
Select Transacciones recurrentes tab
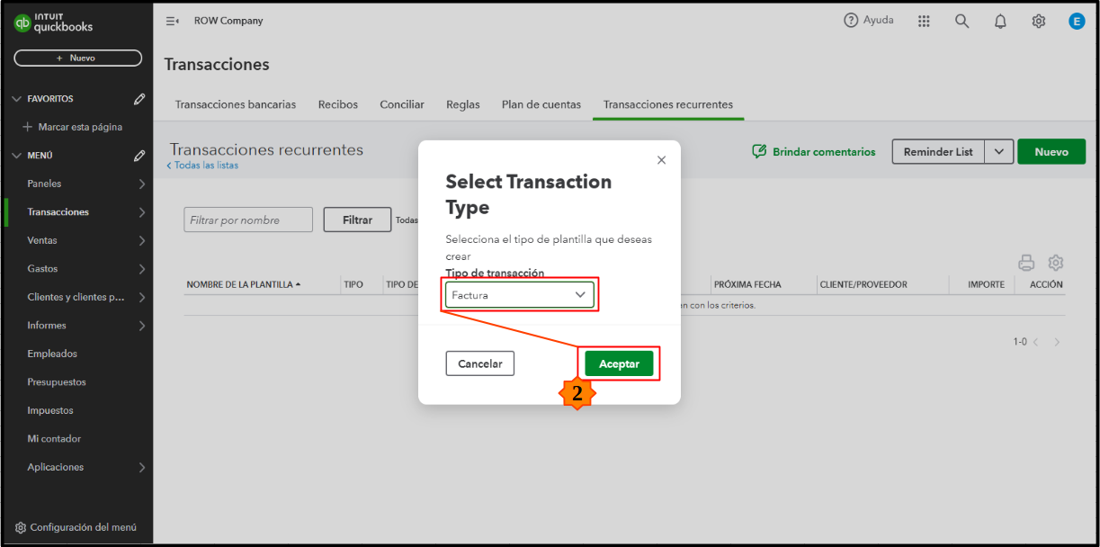(668, 104)
